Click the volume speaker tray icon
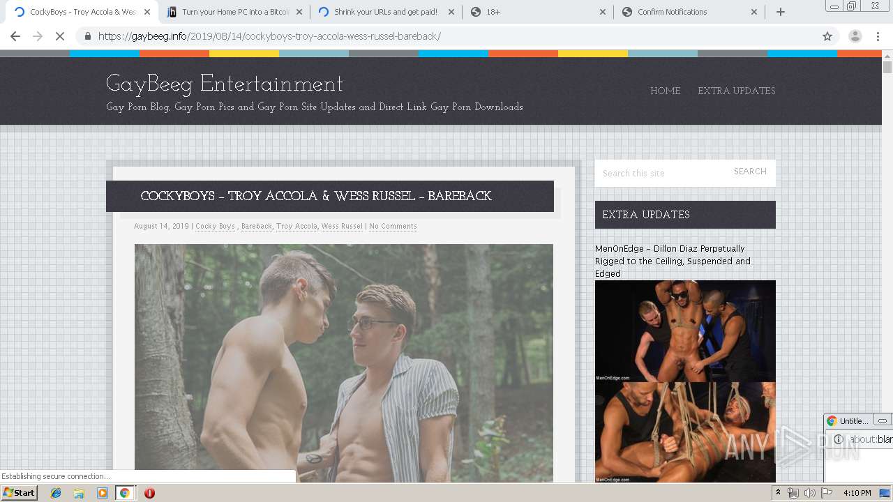 [x=810, y=493]
